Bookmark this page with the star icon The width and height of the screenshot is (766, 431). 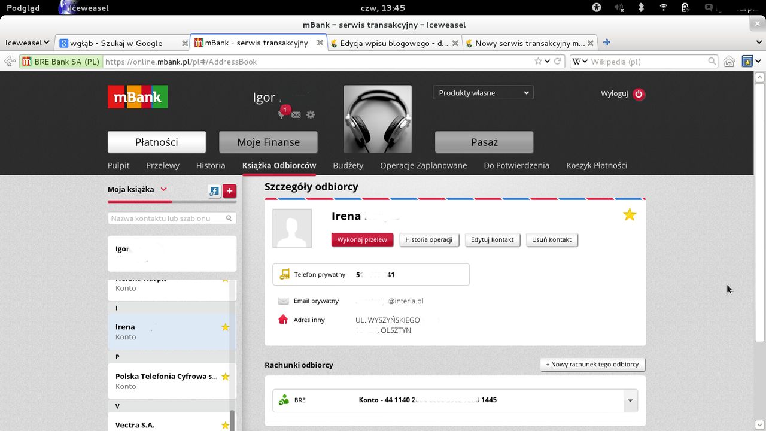pos(538,62)
